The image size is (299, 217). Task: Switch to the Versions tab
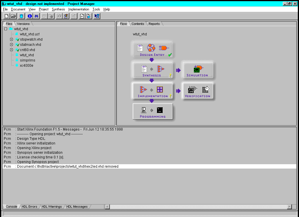click(23, 24)
